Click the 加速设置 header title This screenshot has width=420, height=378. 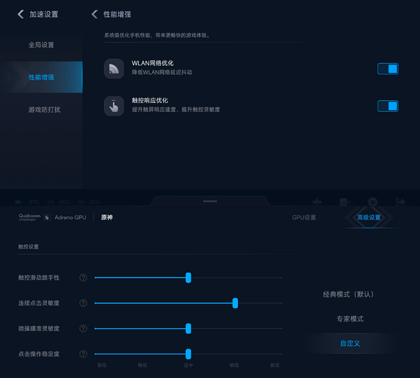click(43, 14)
